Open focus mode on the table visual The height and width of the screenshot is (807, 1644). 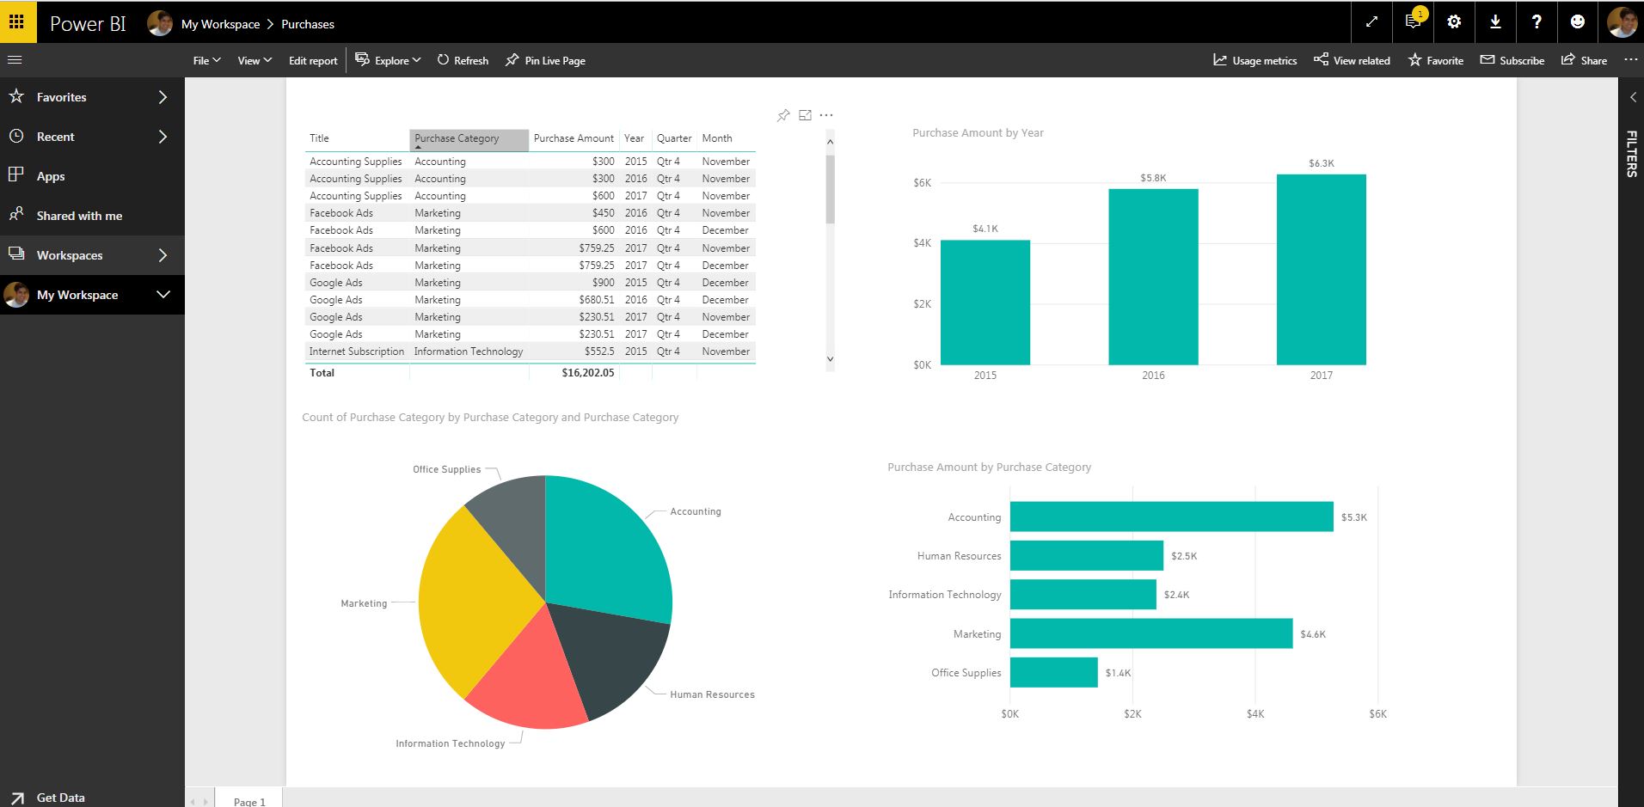point(805,115)
